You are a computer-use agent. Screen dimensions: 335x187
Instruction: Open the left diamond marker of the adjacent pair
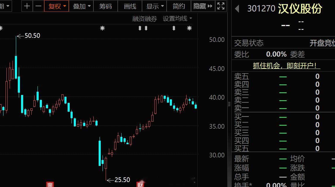click(140, 28)
